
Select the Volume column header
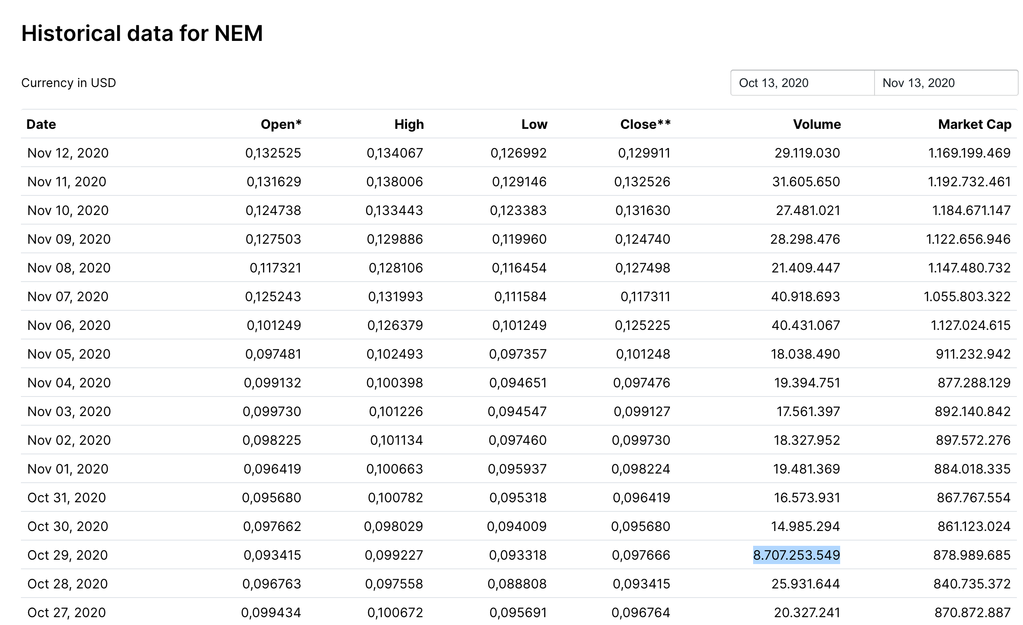pos(817,124)
